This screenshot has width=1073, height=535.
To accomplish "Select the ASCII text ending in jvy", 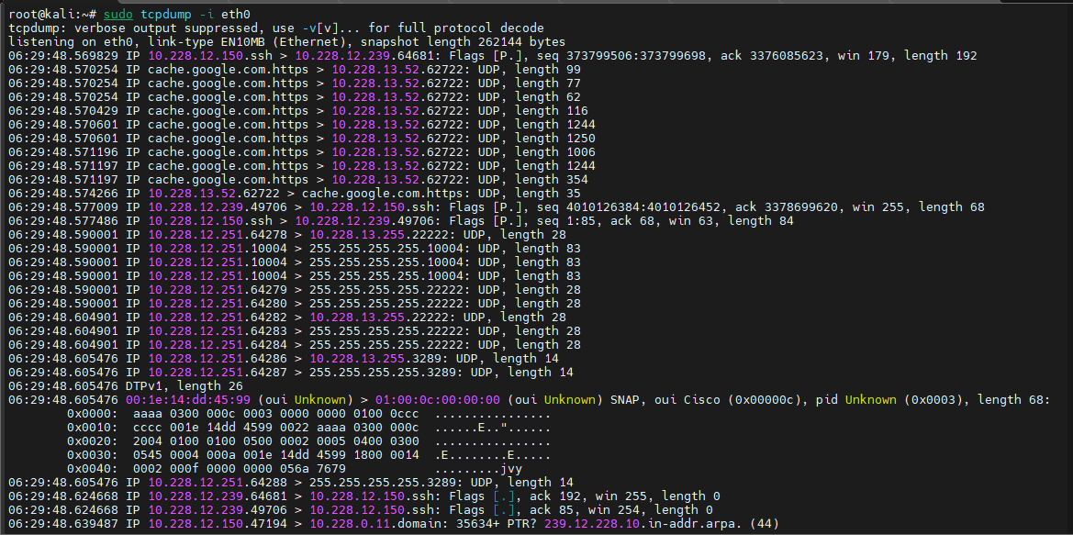I will 479,469.
